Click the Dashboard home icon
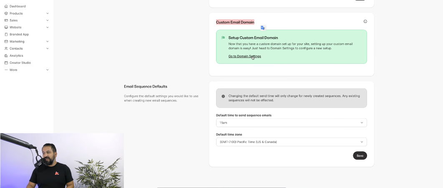443x188 pixels. pyautogui.click(x=6, y=6)
